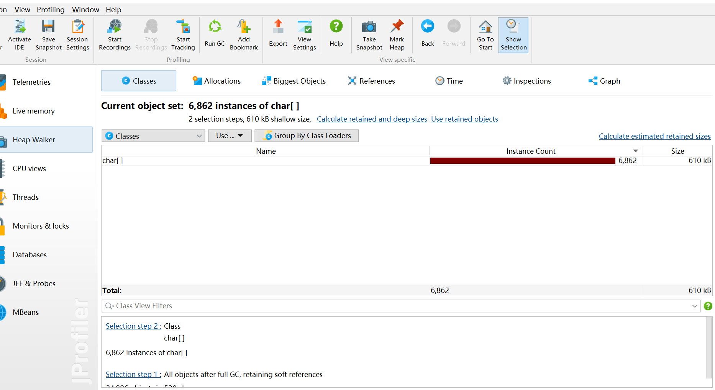Switch to the Biggest Objects tab
This screenshot has width=715, height=390.
click(294, 81)
